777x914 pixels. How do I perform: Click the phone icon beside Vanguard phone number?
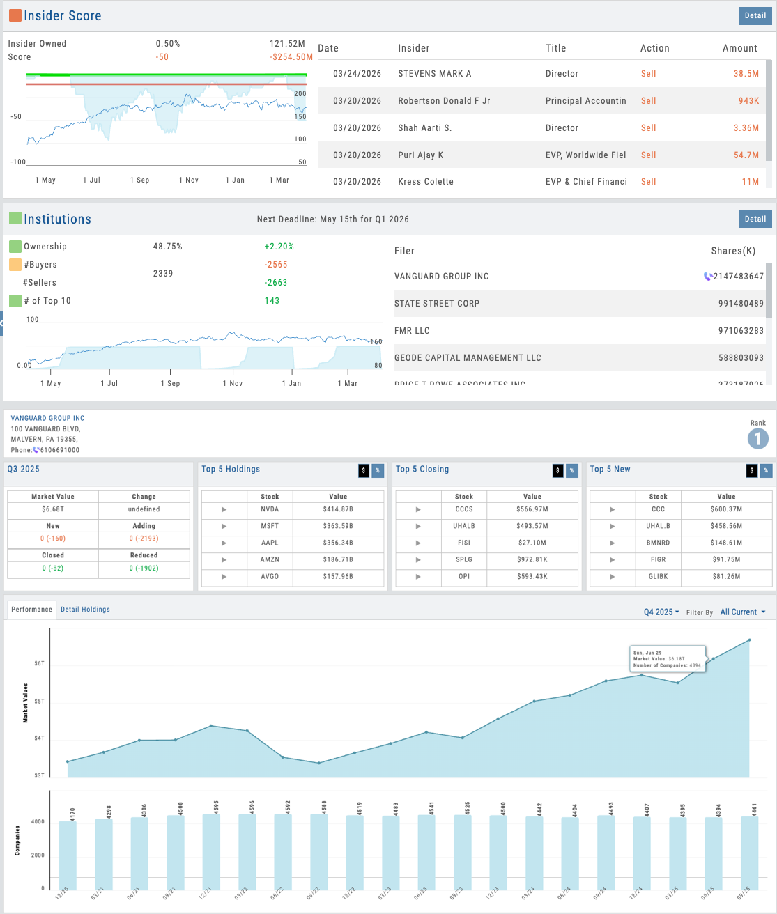point(36,450)
